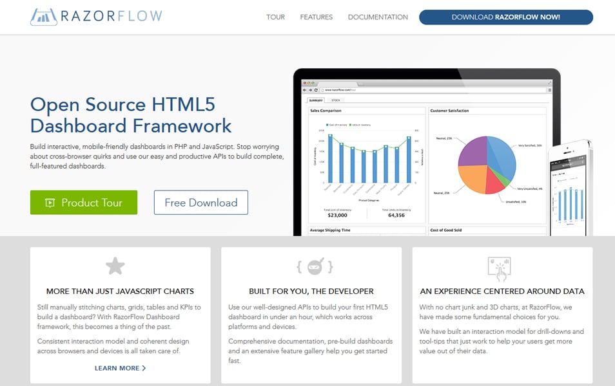Select the Summary tab in the dashboard preview
Viewport: 615px width, 386px height.
[x=316, y=100]
